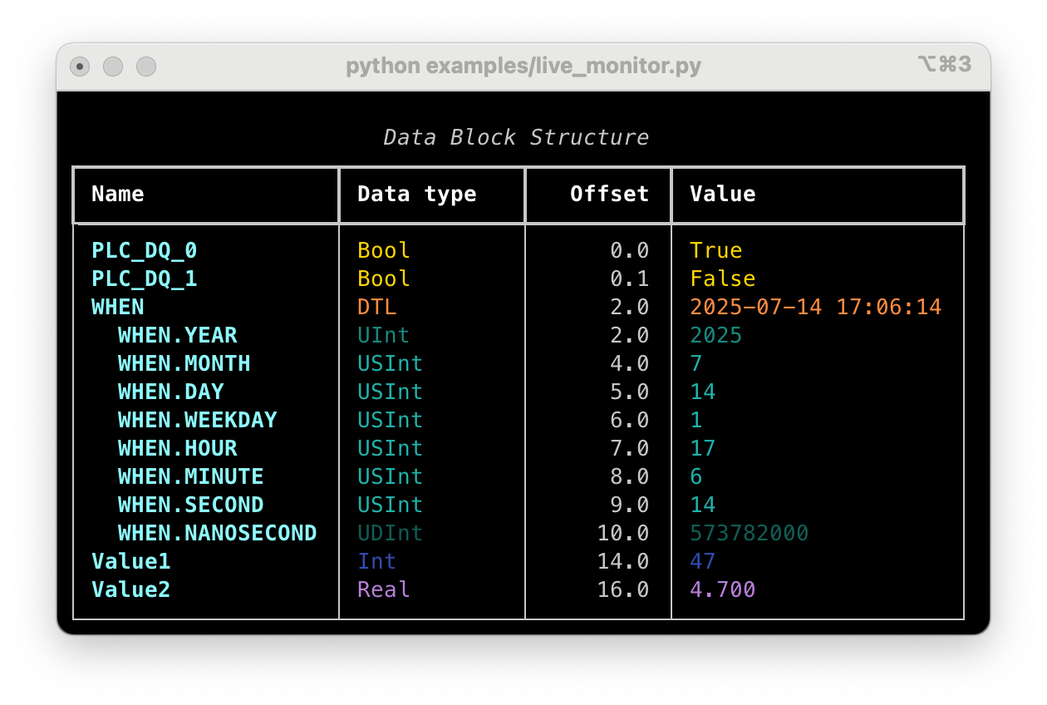Click the live_monitor.py title bar
The height and width of the screenshot is (705, 1047).
(x=522, y=65)
